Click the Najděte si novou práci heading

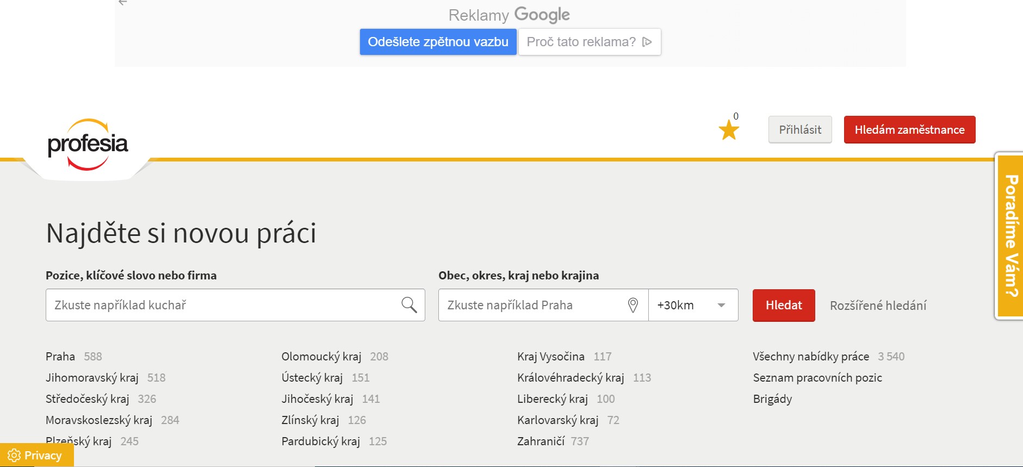(x=181, y=233)
